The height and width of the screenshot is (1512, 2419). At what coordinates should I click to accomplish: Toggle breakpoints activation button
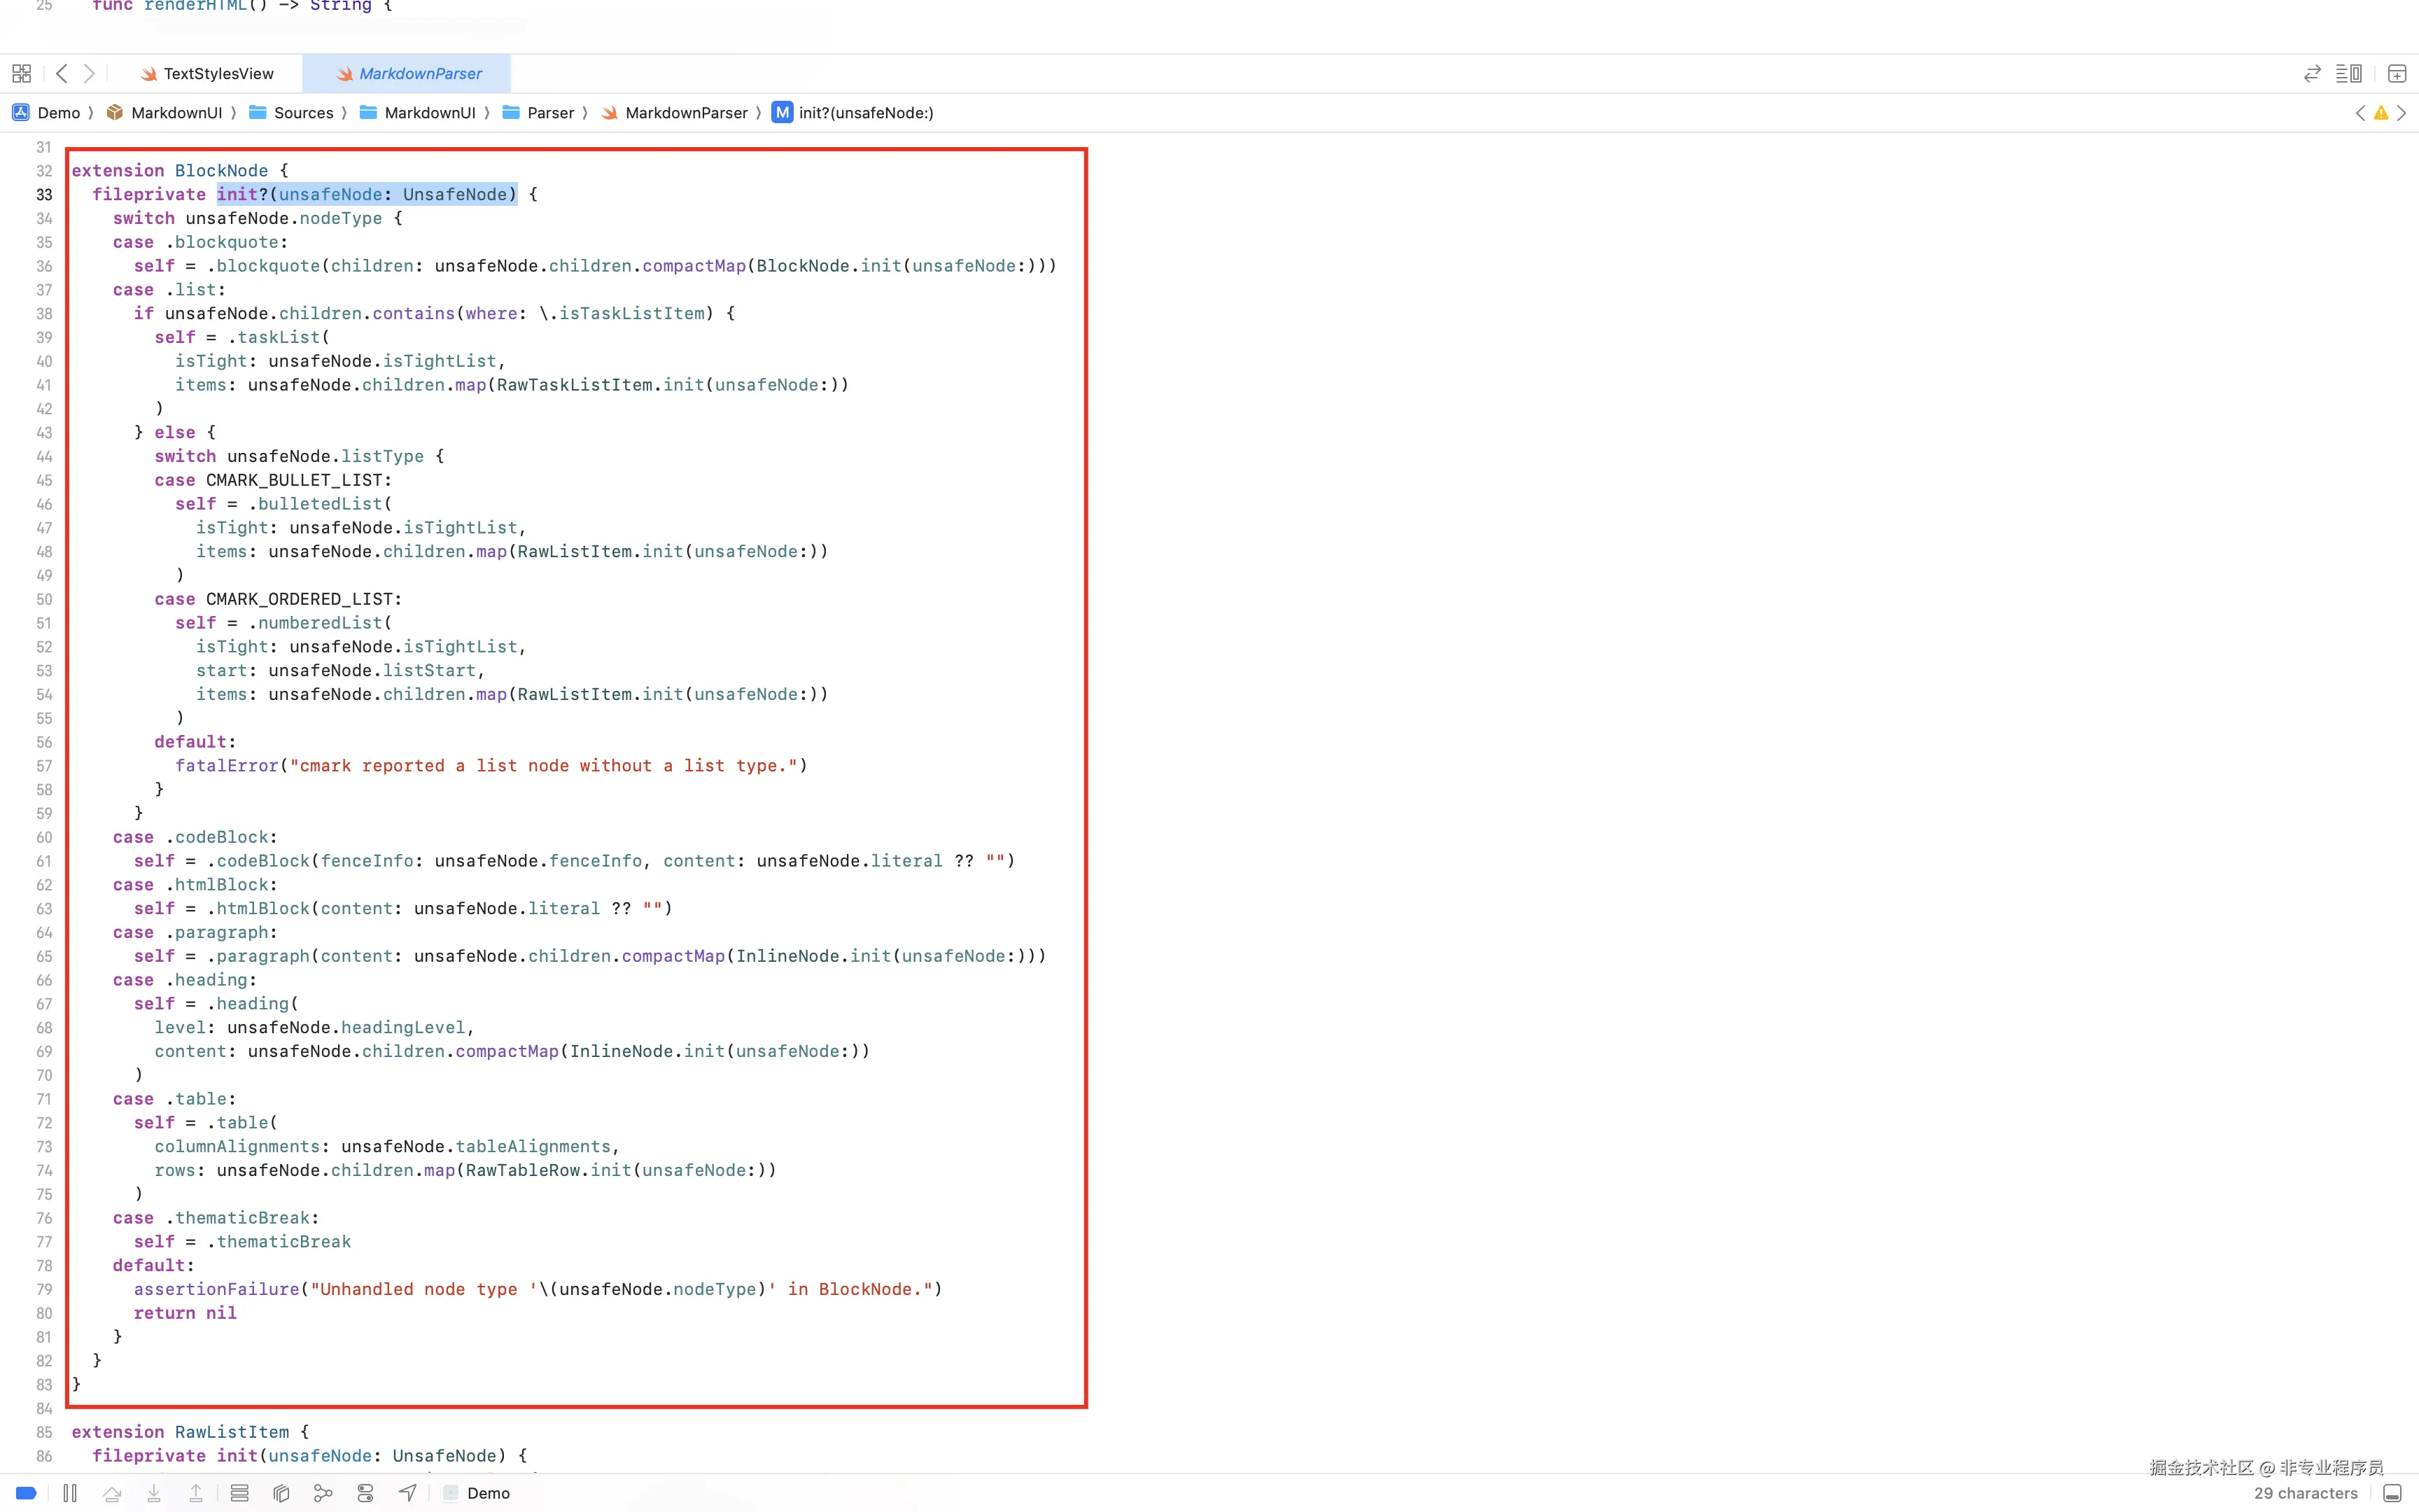coord(27,1493)
